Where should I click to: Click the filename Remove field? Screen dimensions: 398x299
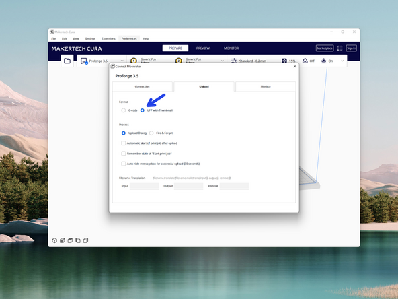click(234, 186)
